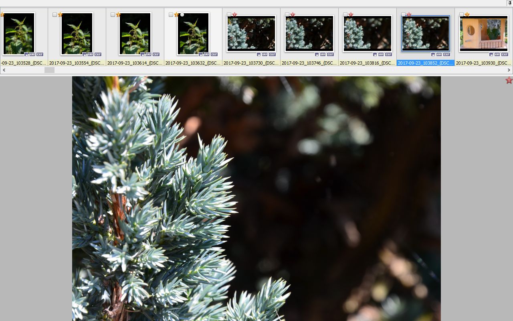Click the rating star on thumbnail 103554
This screenshot has height=321, width=513.
[x=60, y=15]
